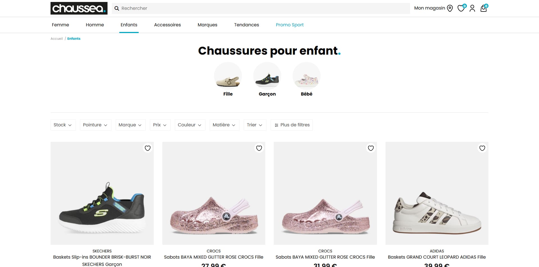539x267 pixels.
Task: Open the Enfants menu
Action: click(x=129, y=25)
